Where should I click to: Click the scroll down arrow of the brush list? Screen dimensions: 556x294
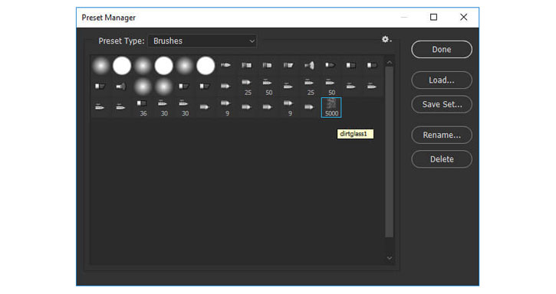click(x=390, y=258)
